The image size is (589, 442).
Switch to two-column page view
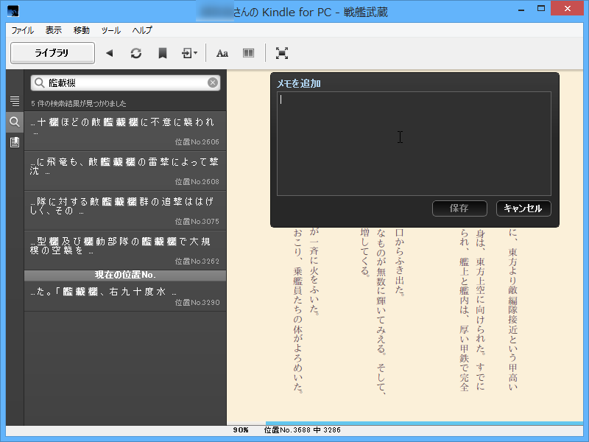pyautogui.click(x=248, y=52)
